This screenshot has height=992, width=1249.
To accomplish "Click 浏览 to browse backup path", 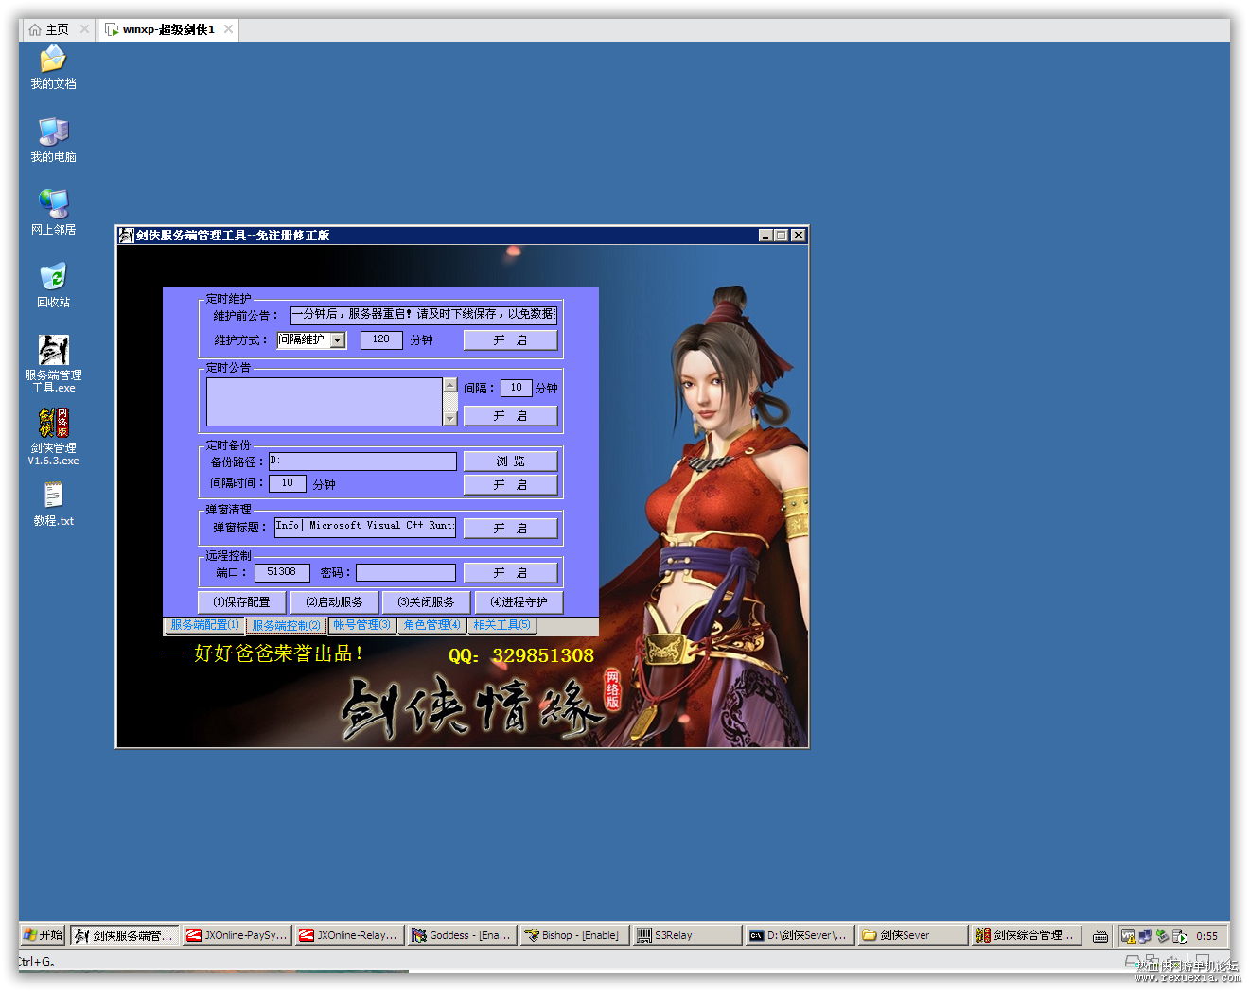I will pyautogui.click(x=510, y=461).
